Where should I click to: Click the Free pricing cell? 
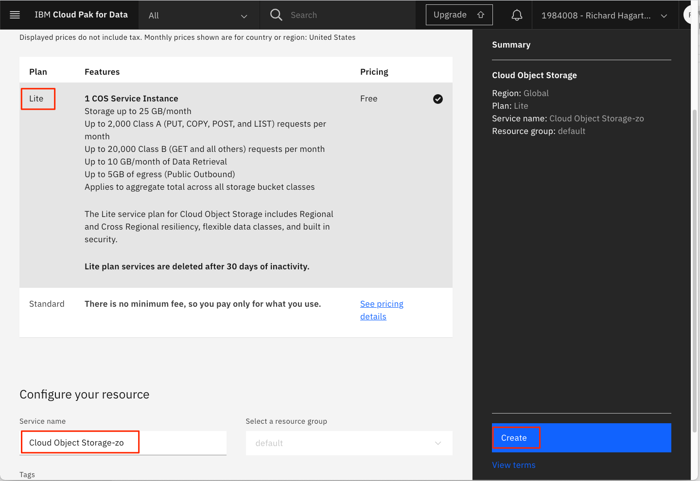369,99
